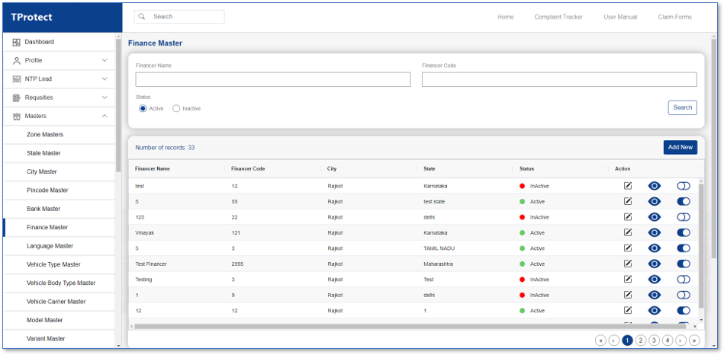724x355 pixels.
Task: Collapse the Masters section chevron
Action: [105, 116]
